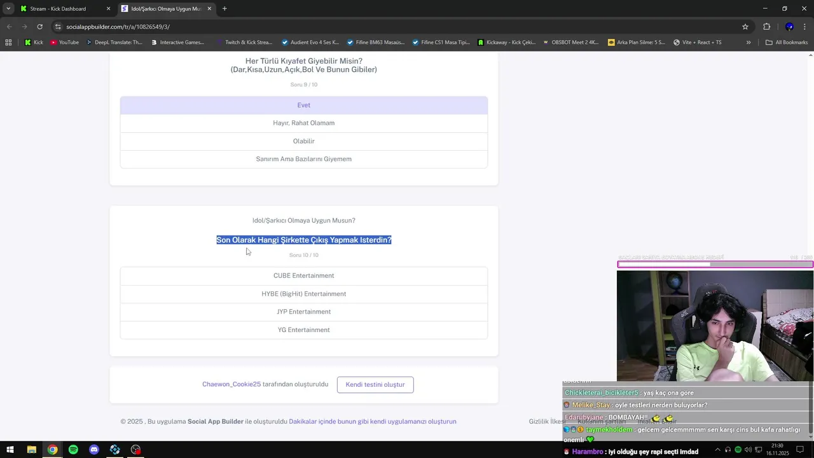Open Fifine BM63 Masaüstü bookmark
Screen dimensions: 814x458
tap(376, 43)
